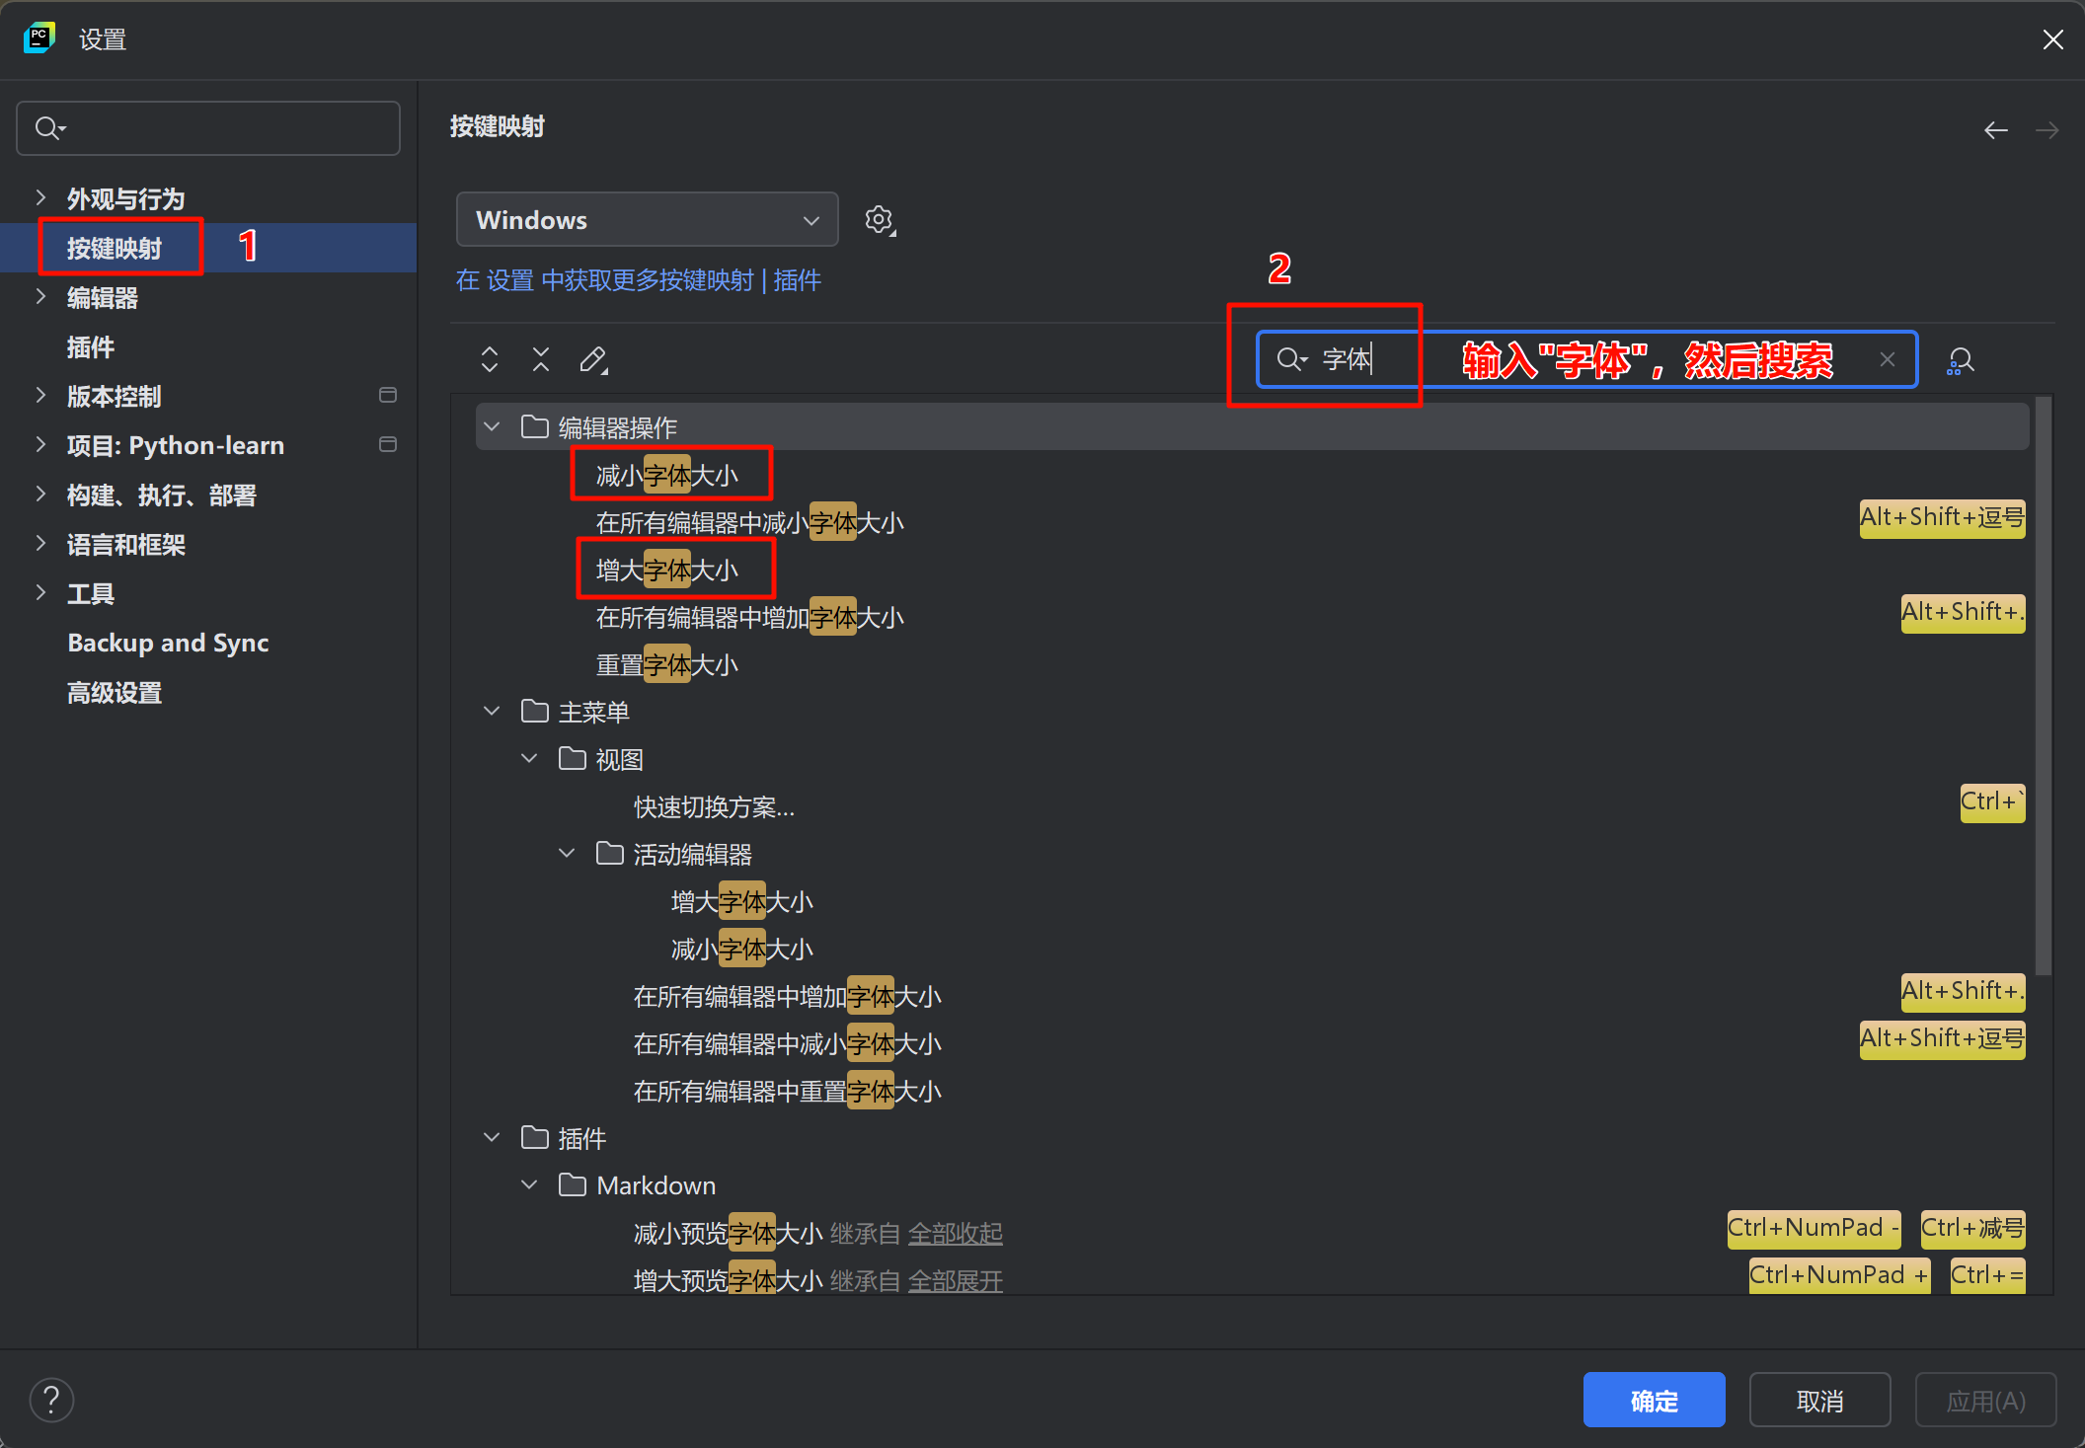This screenshot has height=1448, width=2085.
Task: Collapse the Markdown folder node
Action: pyautogui.click(x=530, y=1185)
